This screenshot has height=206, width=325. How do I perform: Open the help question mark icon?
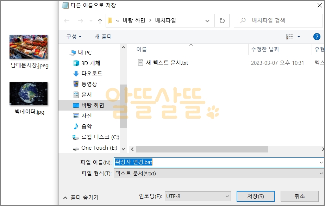pos(317,37)
